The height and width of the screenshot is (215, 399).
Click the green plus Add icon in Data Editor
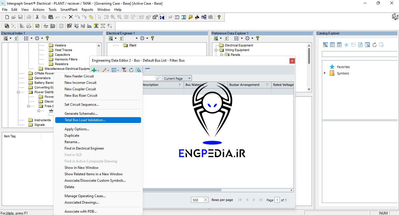(94, 70)
